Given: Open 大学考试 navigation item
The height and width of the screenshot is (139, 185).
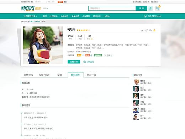Looking at the screenshot, I should point(75,16).
